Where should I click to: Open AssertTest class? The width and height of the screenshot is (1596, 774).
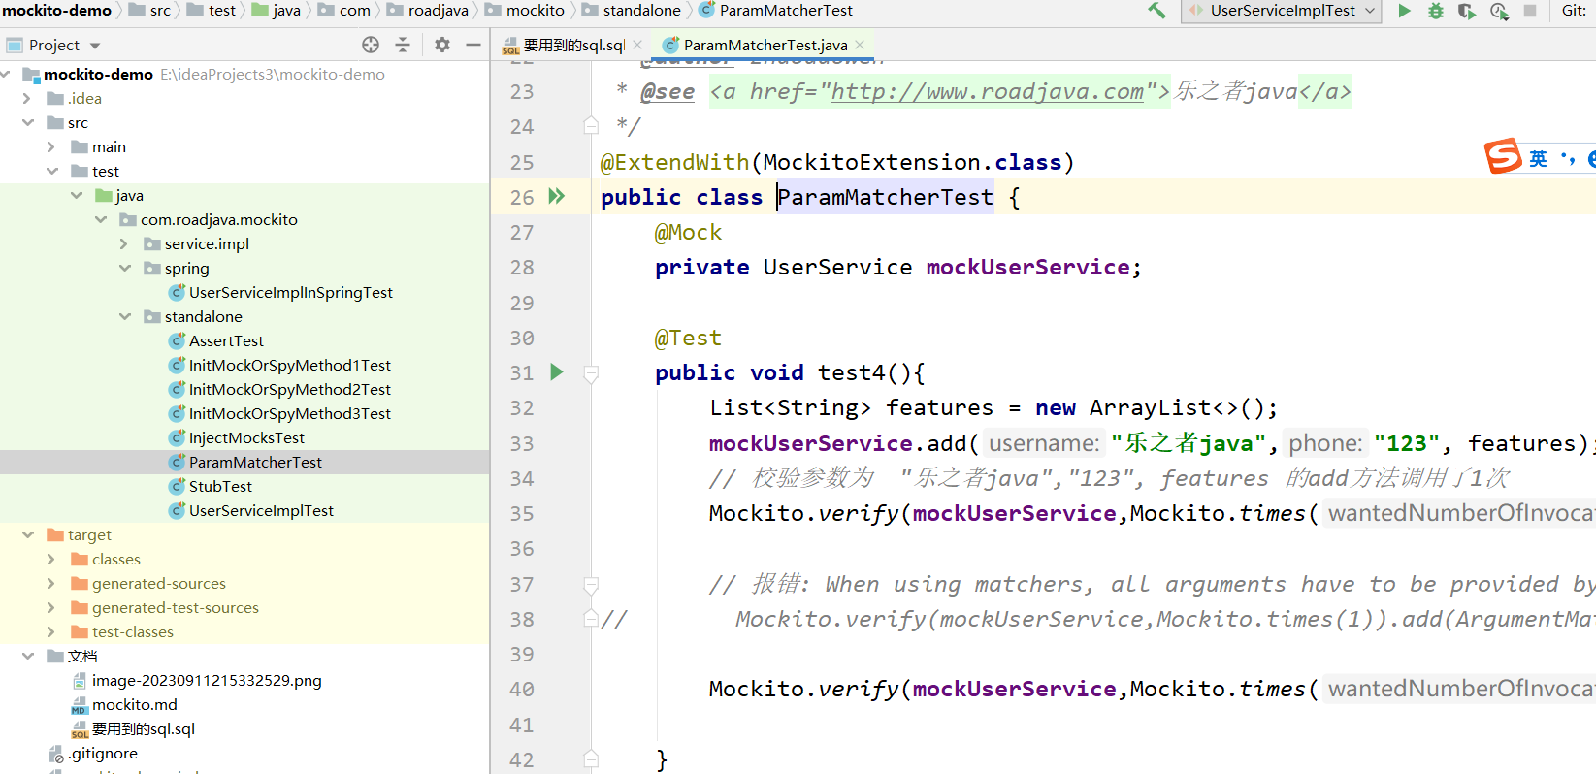pyautogui.click(x=226, y=340)
